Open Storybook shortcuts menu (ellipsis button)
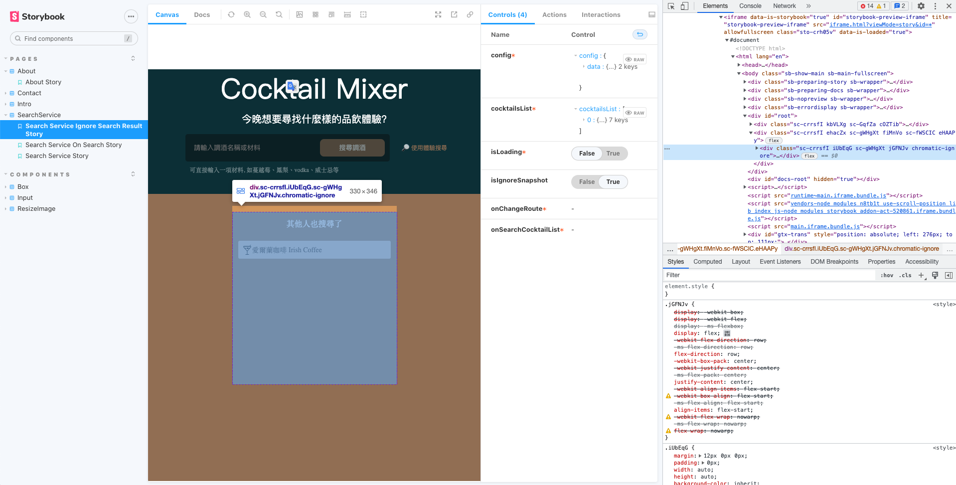This screenshot has width=956, height=485. (131, 16)
